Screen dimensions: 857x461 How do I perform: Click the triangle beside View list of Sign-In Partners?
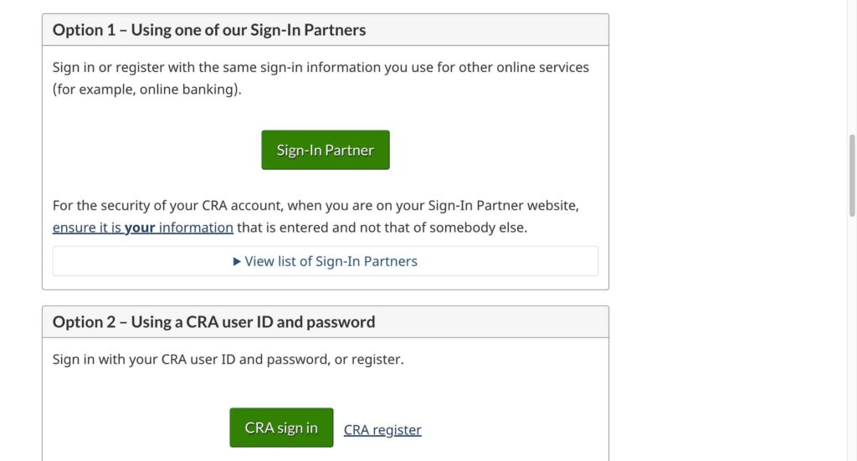pyautogui.click(x=237, y=261)
